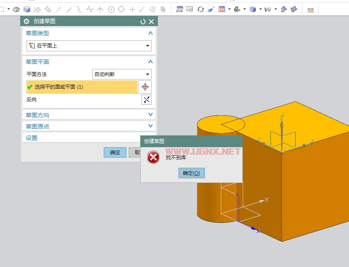Click the partly hidden 取消 button
The height and width of the screenshot is (267, 349).
coord(135,153)
